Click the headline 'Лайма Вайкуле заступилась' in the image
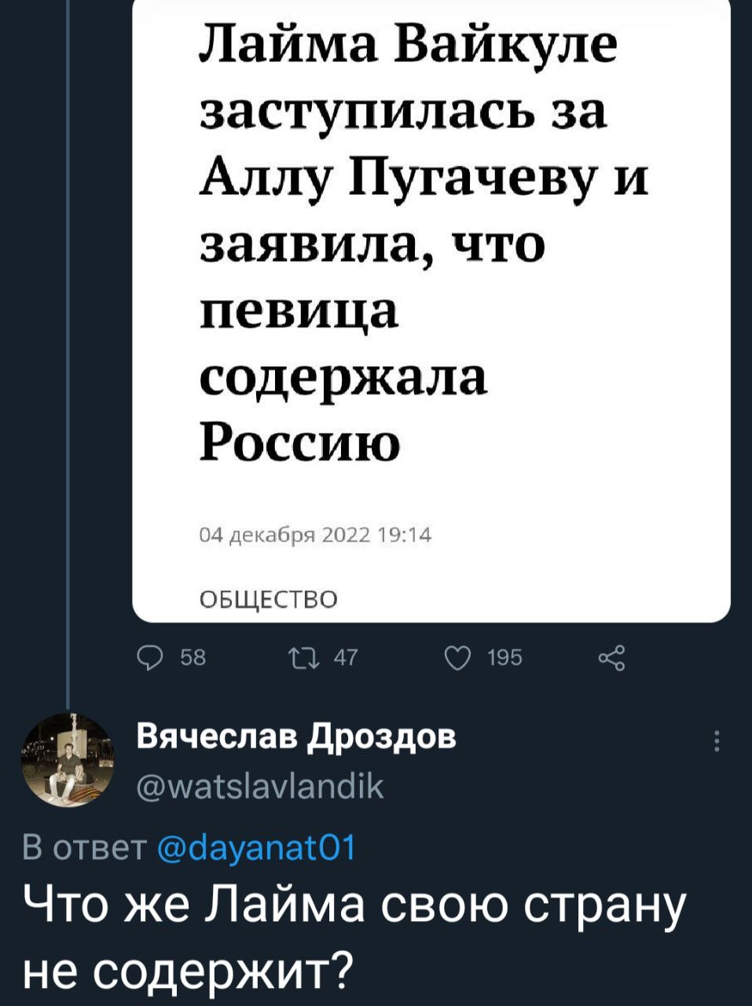Viewport: 752px width, 1006px height. click(x=407, y=47)
